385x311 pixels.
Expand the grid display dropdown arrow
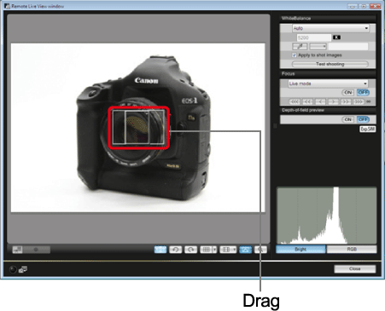tap(214, 250)
